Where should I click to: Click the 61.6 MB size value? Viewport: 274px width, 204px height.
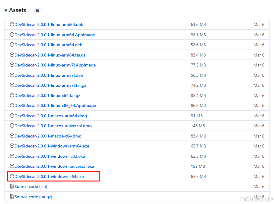tap(198, 24)
